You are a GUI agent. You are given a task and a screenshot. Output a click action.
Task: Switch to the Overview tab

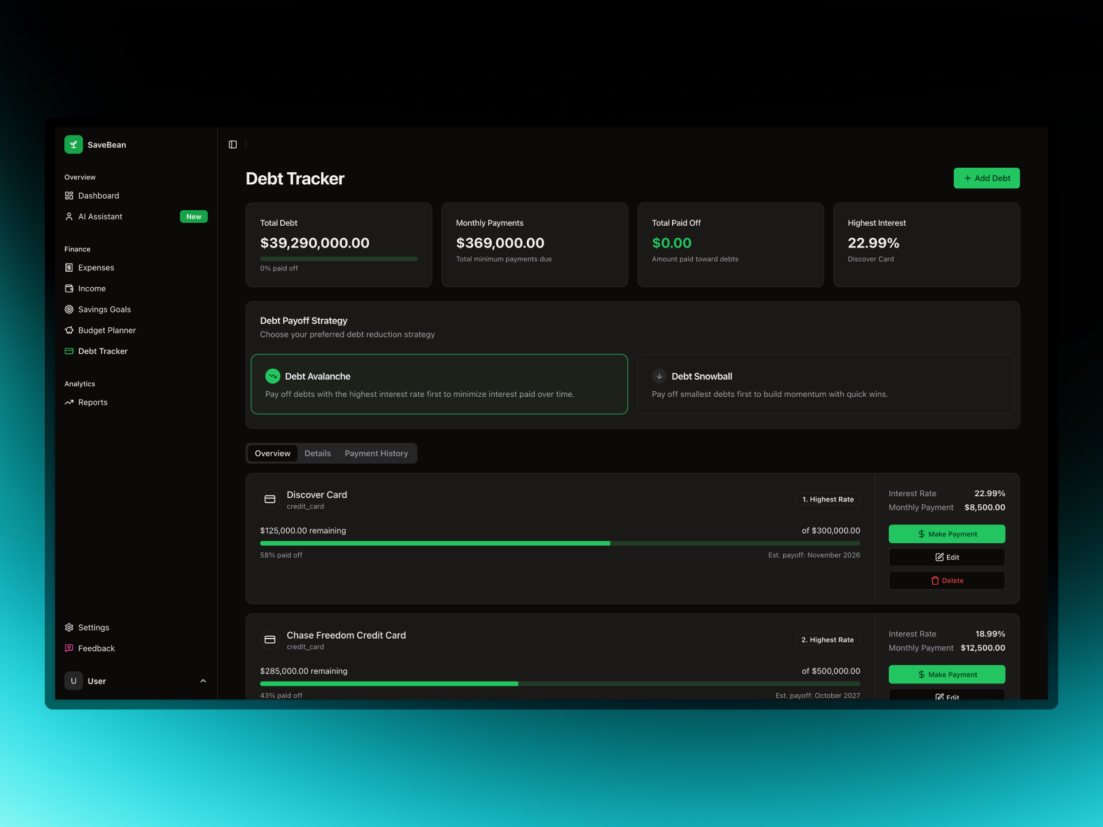[273, 454]
